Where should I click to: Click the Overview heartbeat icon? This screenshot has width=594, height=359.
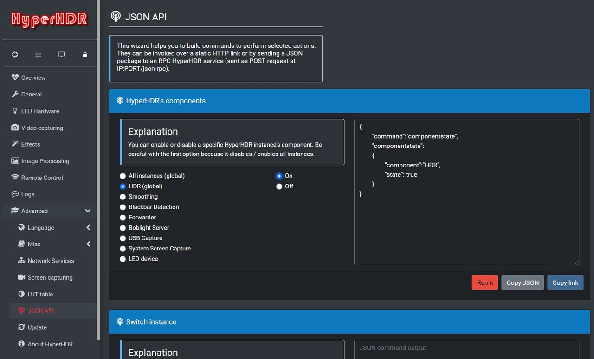15,77
